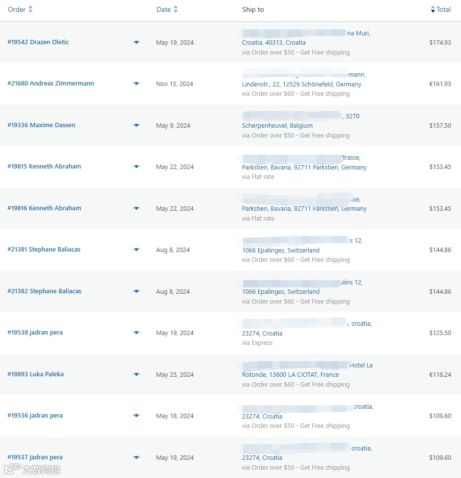This screenshot has width=461, height=478.
Task: Open order #19542 Drazen Oletic
Action: [x=38, y=42]
